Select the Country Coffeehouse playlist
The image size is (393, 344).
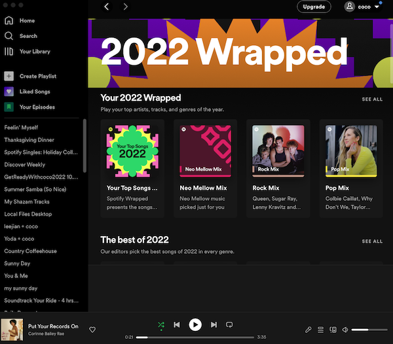[x=30, y=251]
